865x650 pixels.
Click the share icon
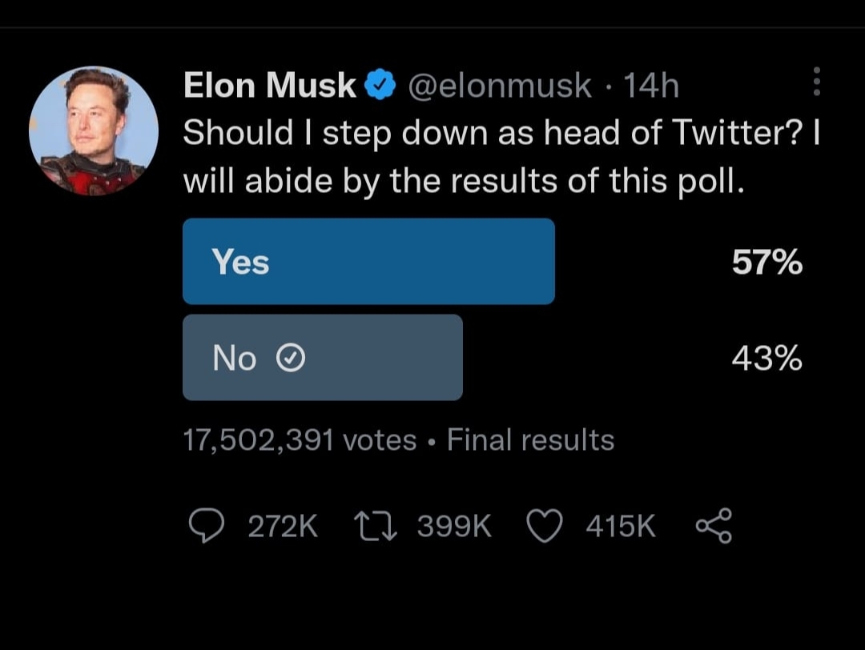click(714, 526)
